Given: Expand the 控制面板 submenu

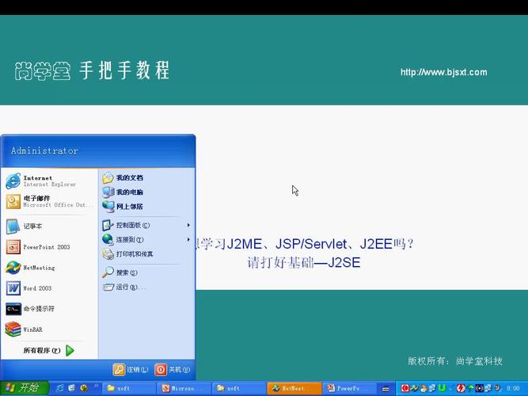Looking at the screenshot, I should tap(146, 225).
